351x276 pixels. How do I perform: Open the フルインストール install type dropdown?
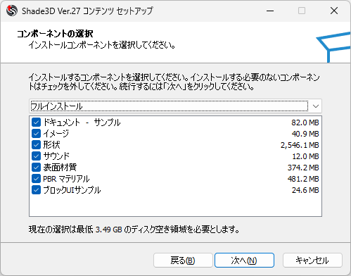click(175, 106)
